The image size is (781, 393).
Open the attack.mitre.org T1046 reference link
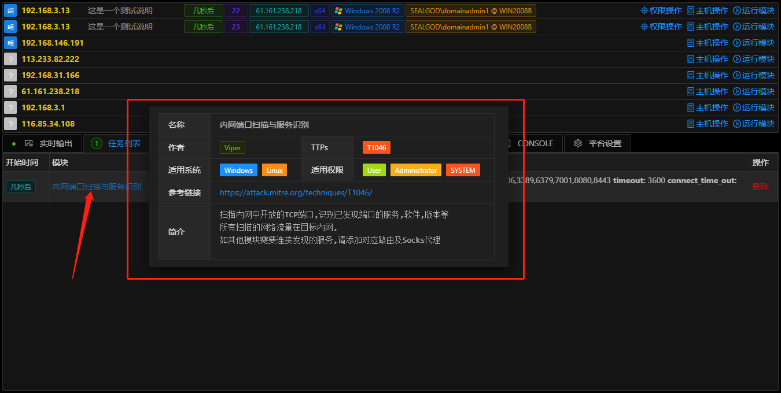point(296,192)
